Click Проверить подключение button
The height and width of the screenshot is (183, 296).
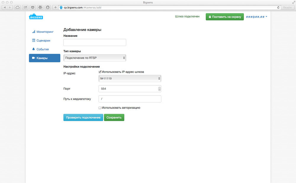point(83,117)
